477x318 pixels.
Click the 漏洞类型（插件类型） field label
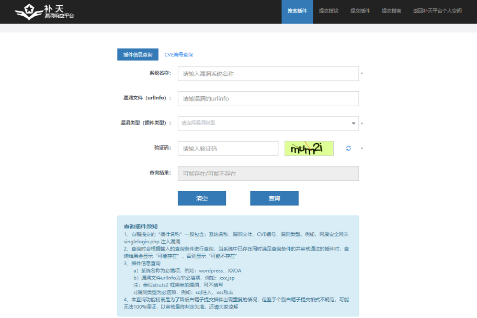pyautogui.click(x=146, y=123)
